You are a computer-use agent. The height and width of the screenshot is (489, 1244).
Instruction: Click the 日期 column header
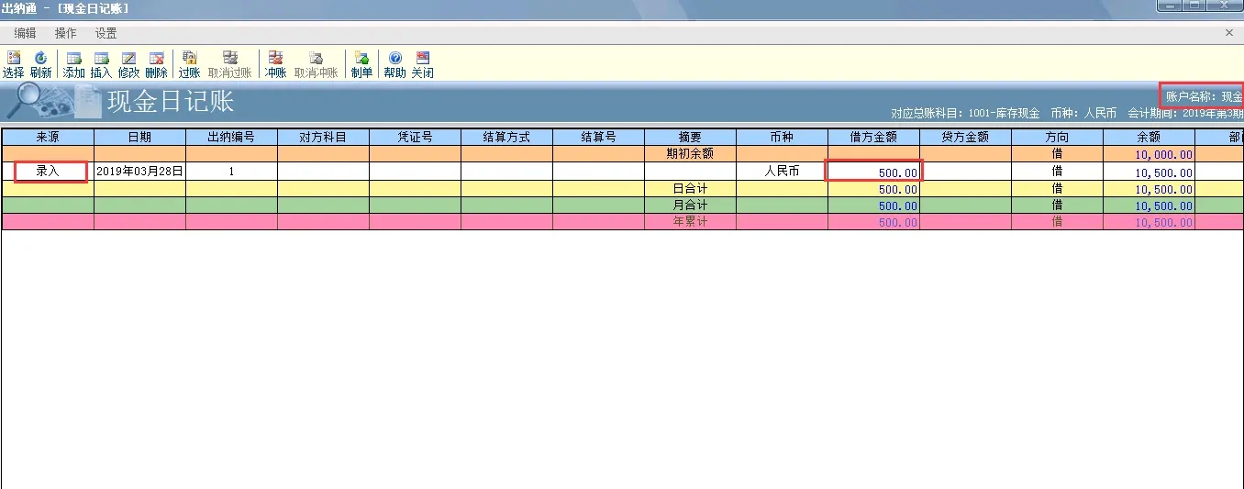point(139,137)
